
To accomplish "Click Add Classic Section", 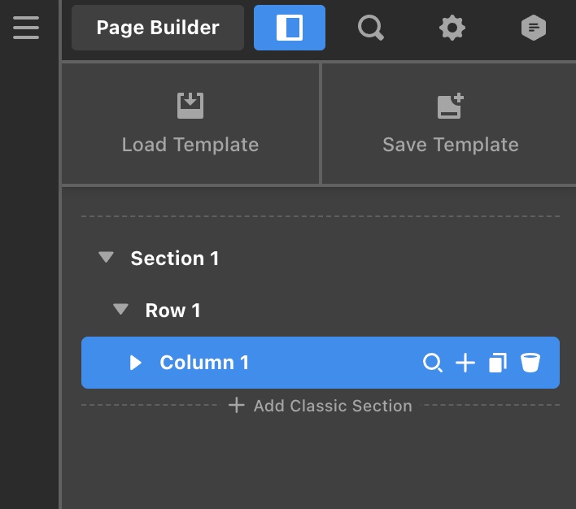I will pyautogui.click(x=332, y=406).
